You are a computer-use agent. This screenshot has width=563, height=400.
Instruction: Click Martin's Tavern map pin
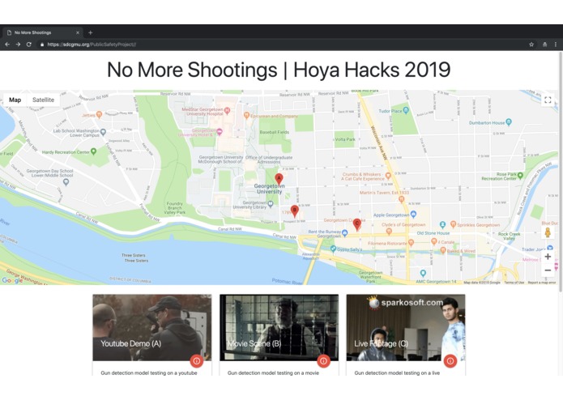(x=402, y=199)
